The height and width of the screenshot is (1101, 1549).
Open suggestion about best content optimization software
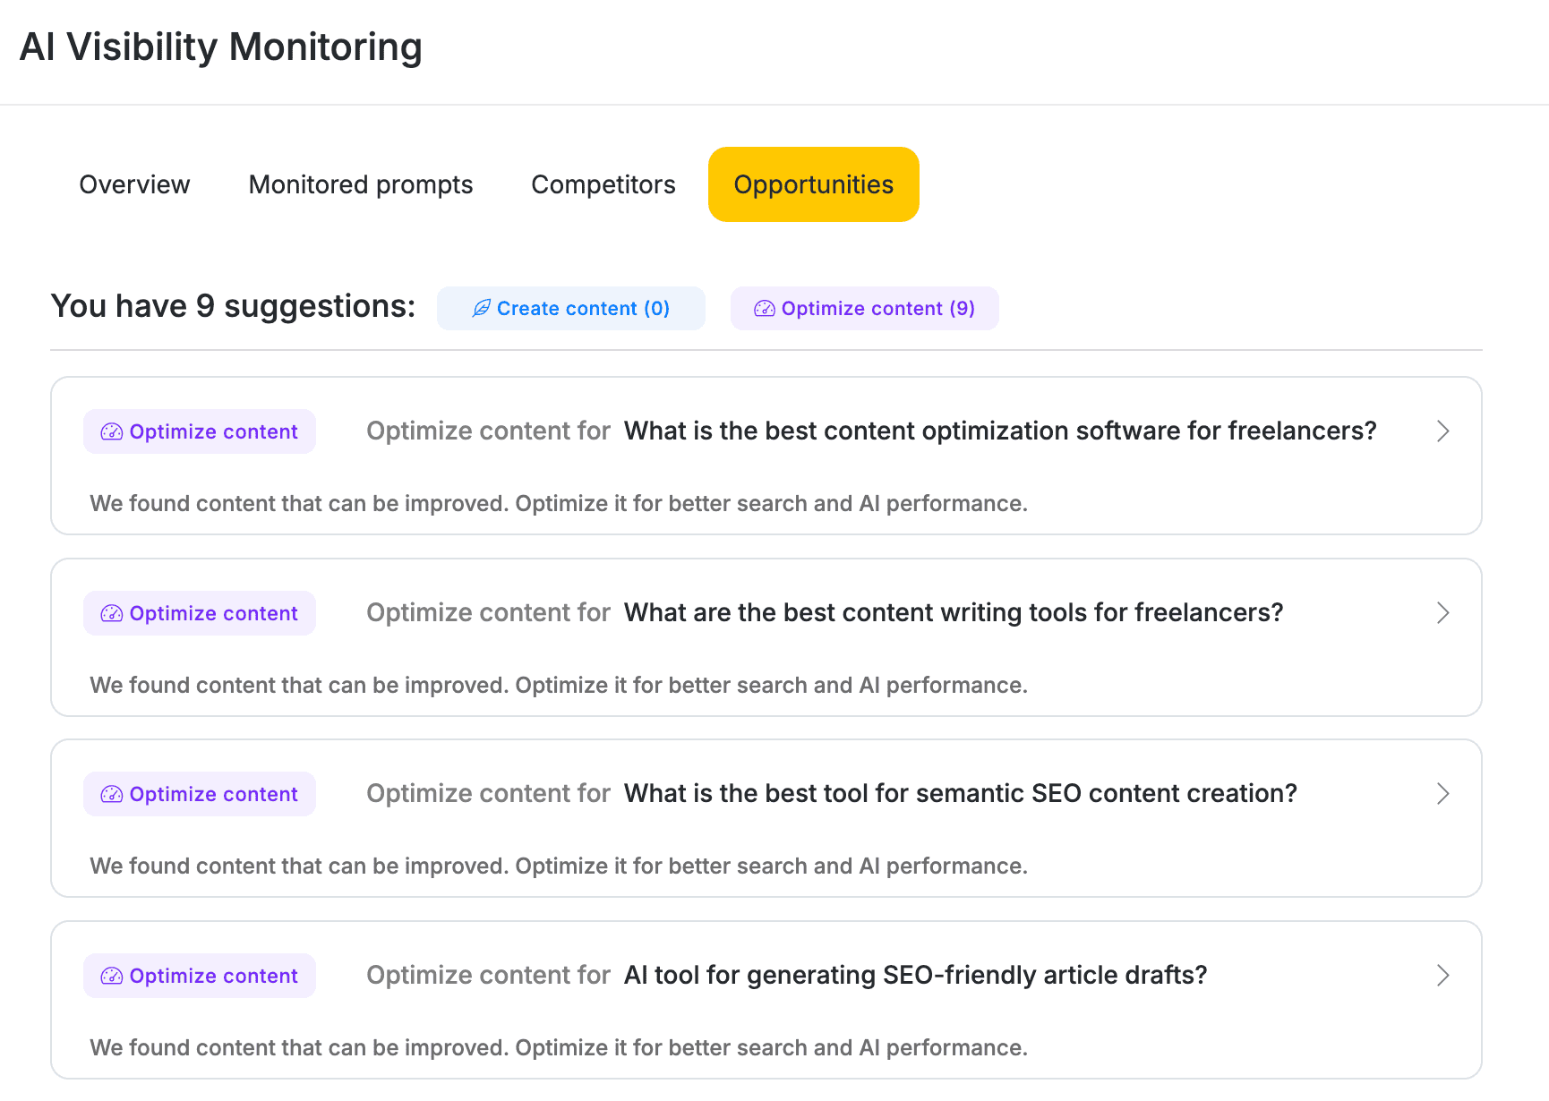pyautogui.click(x=999, y=431)
